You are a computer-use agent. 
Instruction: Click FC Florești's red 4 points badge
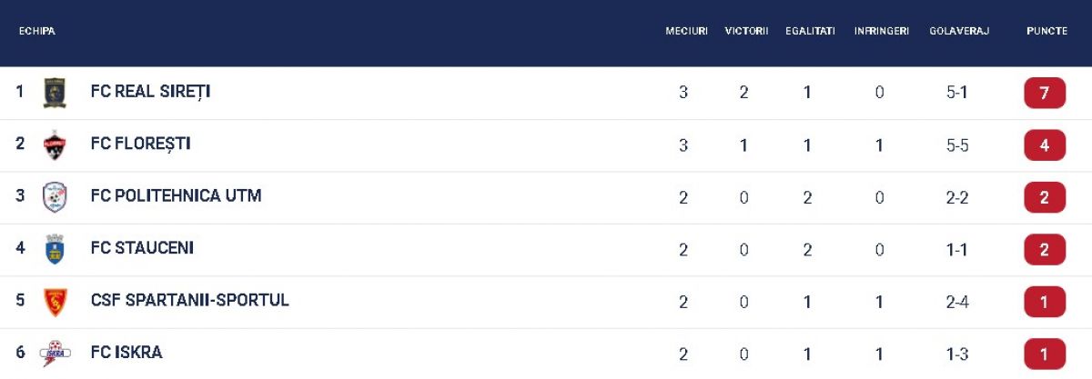click(x=1045, y=145)
